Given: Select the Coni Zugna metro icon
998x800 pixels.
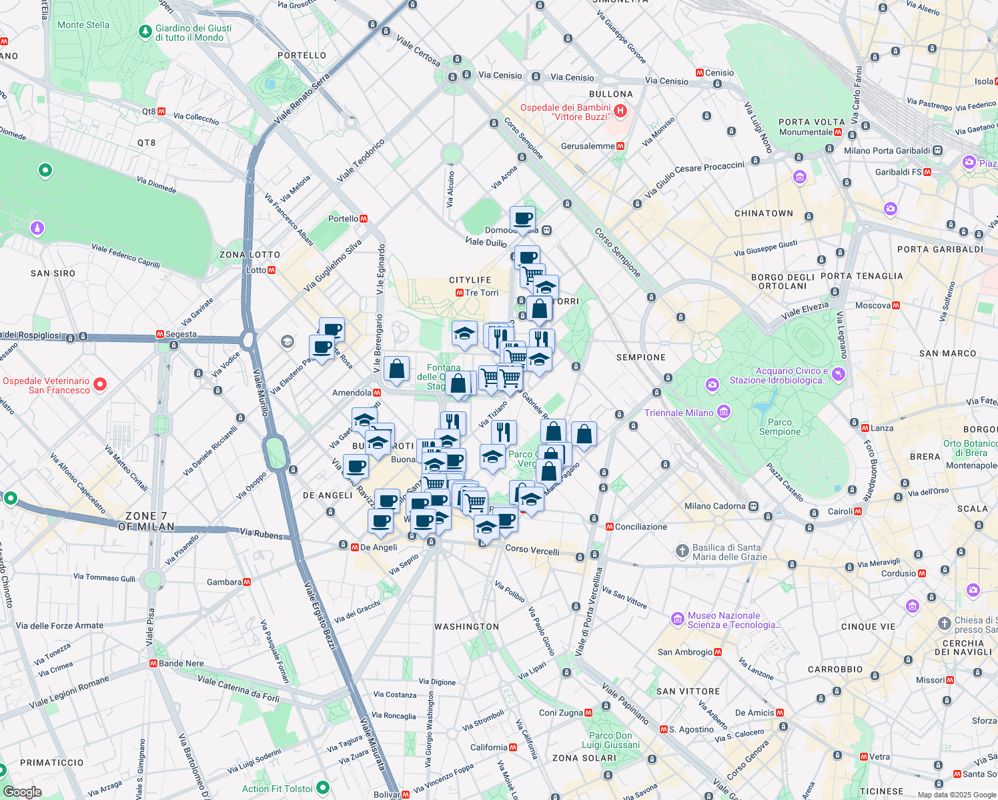Looking at the screenshot, I should (588, 713).
